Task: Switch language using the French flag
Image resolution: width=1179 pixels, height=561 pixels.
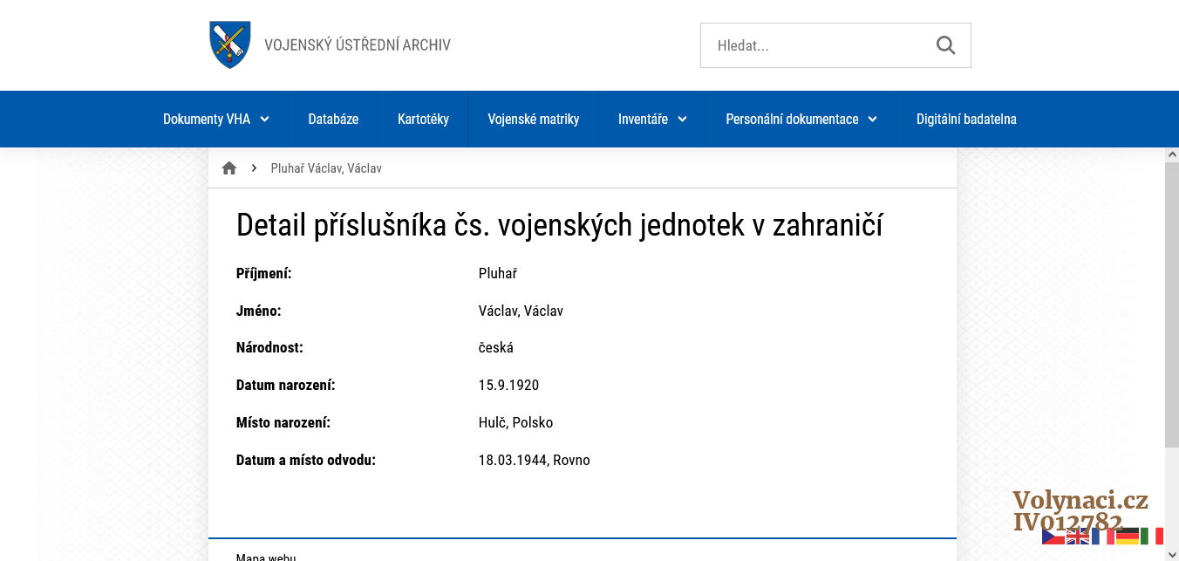Action: click(x=1102, y=537)
